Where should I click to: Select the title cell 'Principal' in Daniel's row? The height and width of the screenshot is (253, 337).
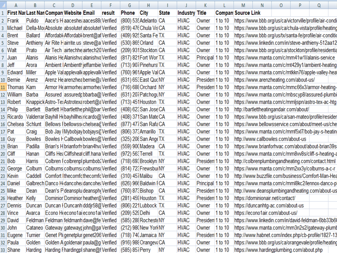point(205,183)
